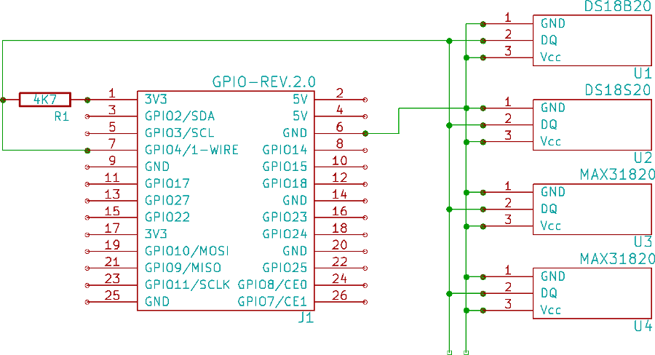Viewport: 655px width, 355px height.
Task: Click the DQ pin label of U1
Action: [549, 40]
